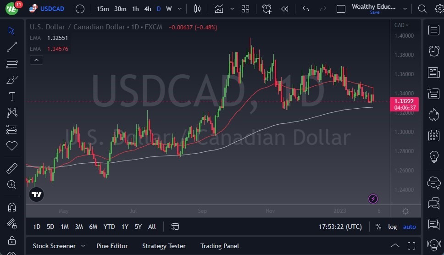Viewport: 444px width, 255px height.
Task: Open the data window panel
Action: (434, 94)
